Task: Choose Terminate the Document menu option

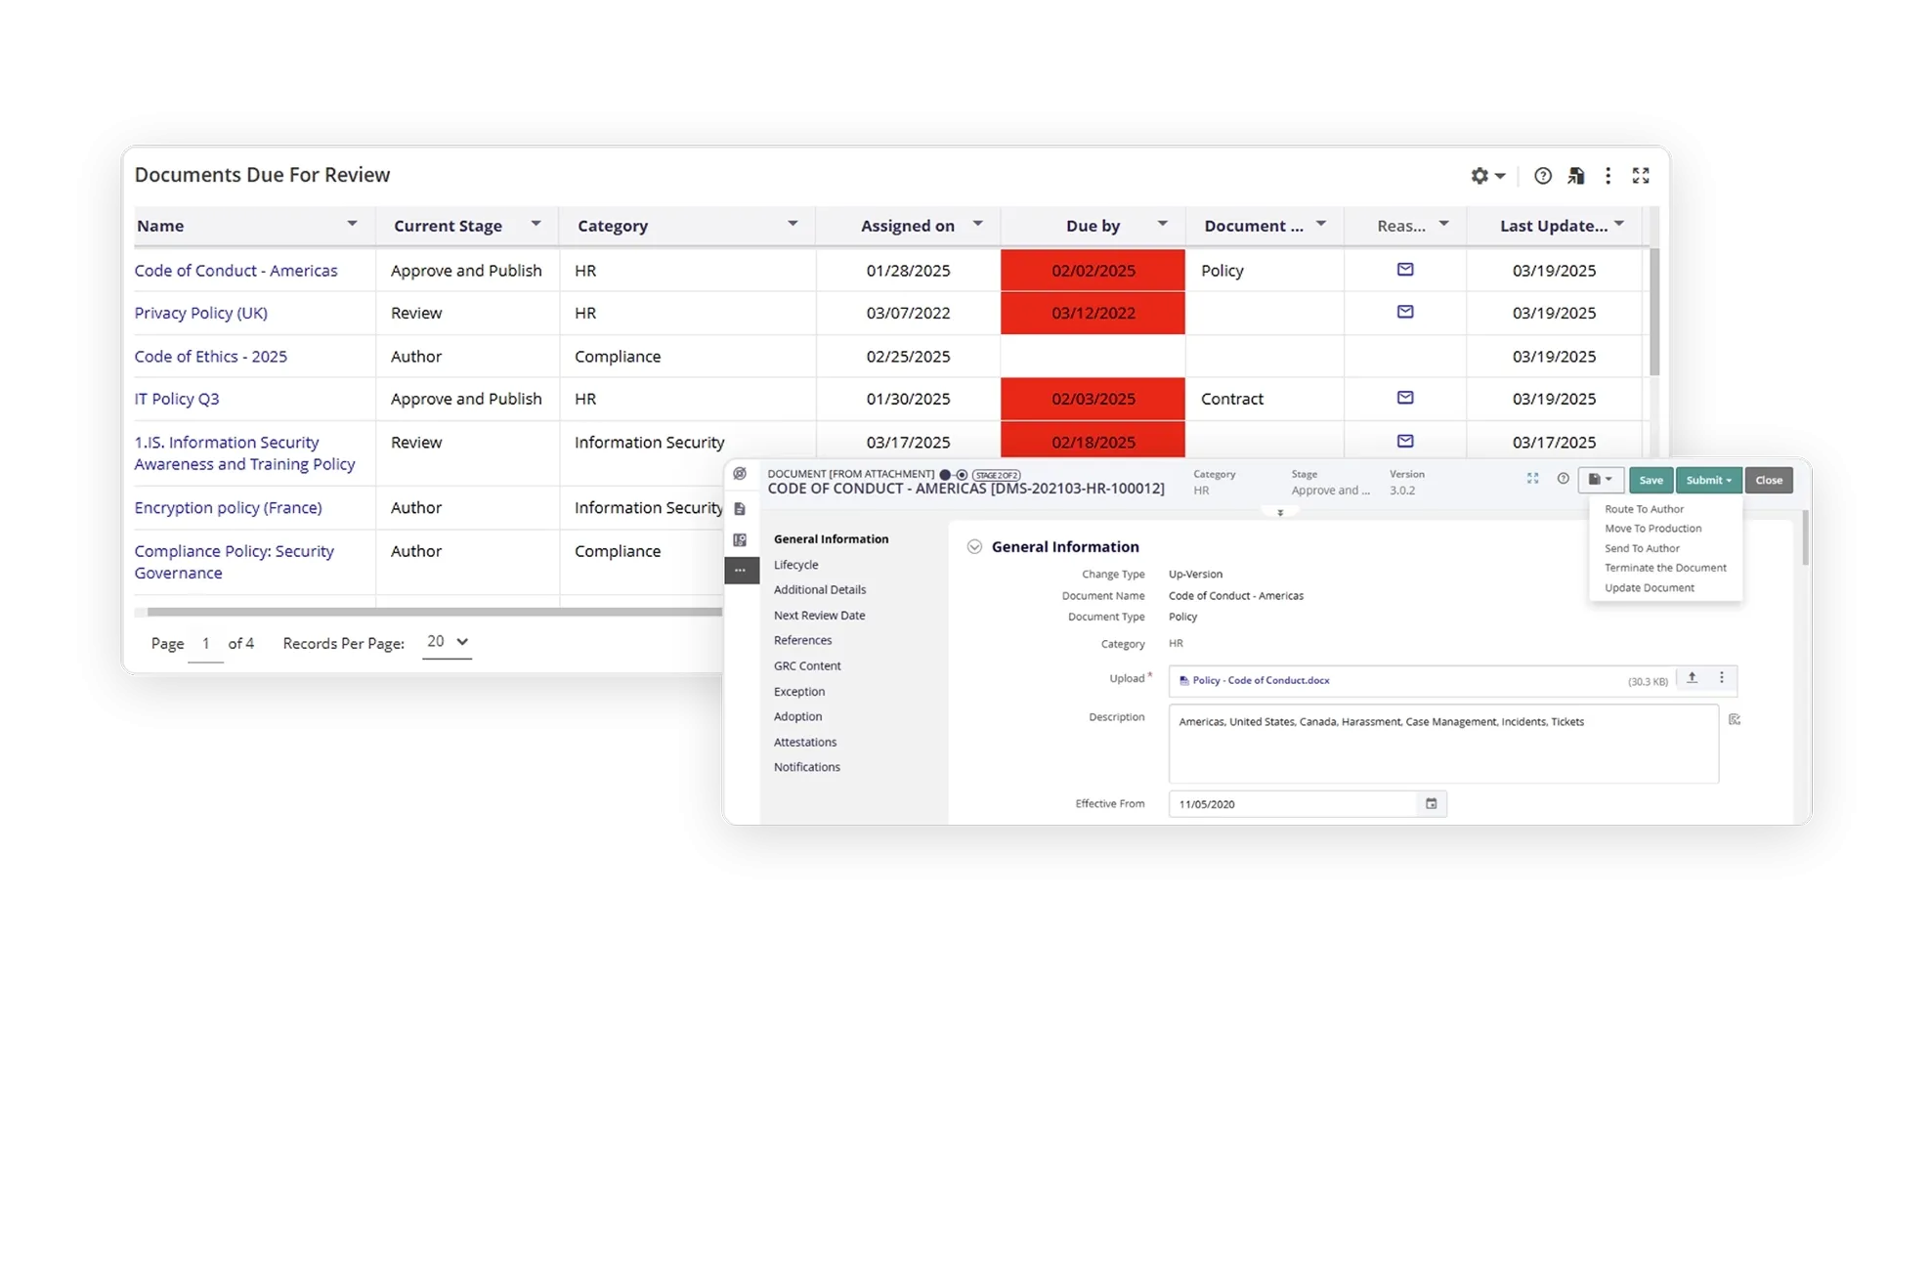Action: 1664,568
